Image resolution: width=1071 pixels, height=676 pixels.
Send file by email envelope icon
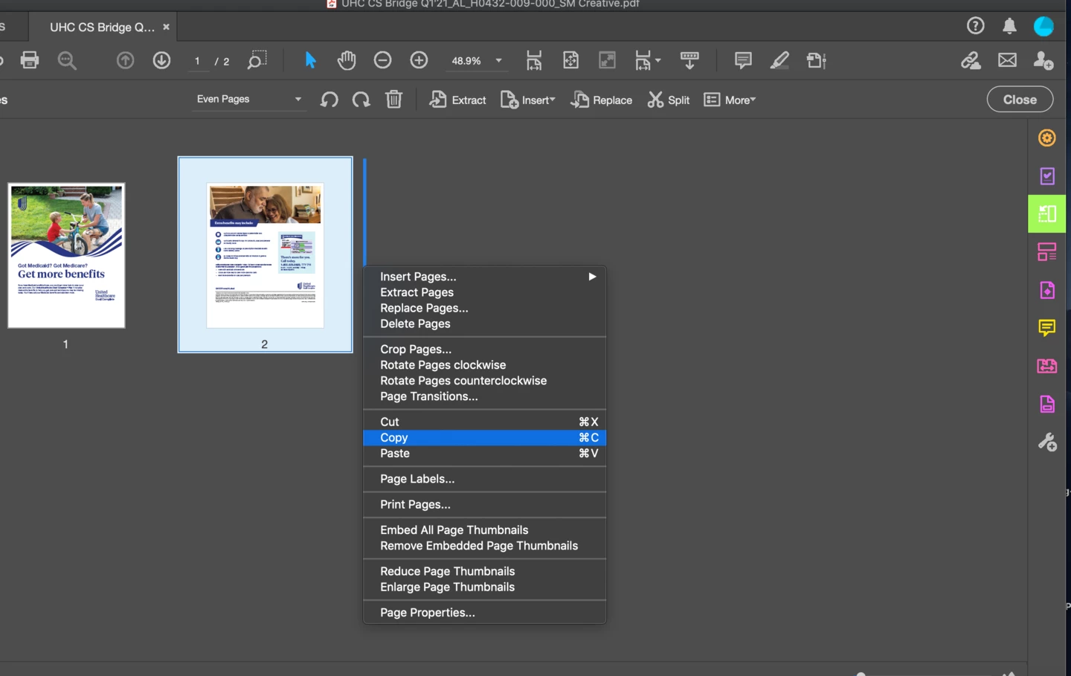pyautogui.click(x=1008, y=60)
